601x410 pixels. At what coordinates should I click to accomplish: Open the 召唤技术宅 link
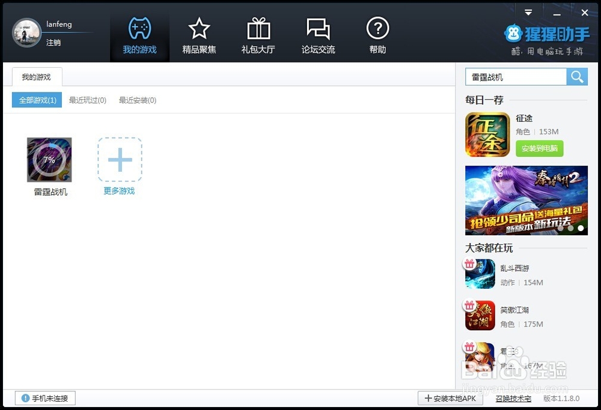(x=513, y=399)
